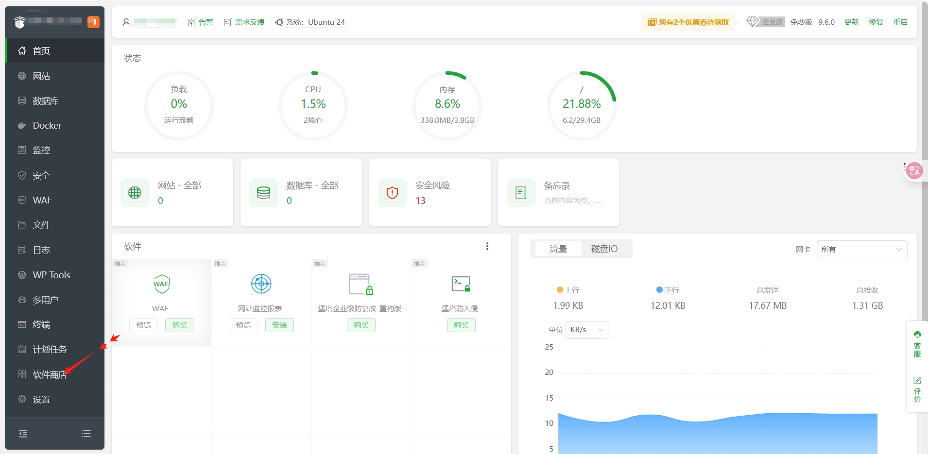Click the three-dot software panel menu
This screenshot has height=454, width=928.
(x=487, y=246)
